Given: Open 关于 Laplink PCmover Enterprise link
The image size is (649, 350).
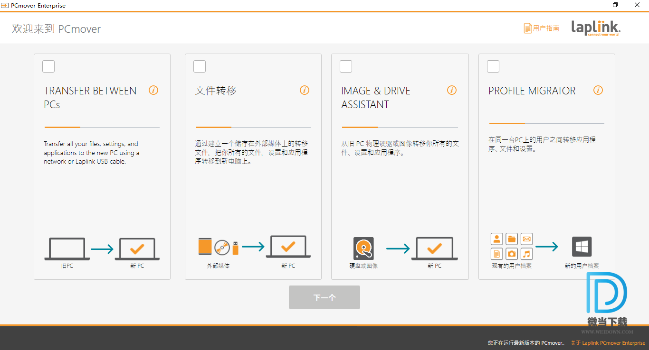Looking at the screenshot, I should click(x=608, y=343).
